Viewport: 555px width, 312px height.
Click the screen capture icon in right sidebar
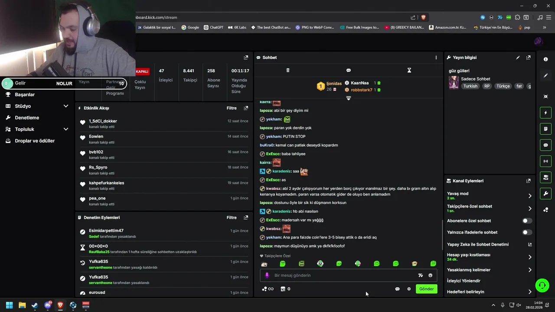coord(546,96)
